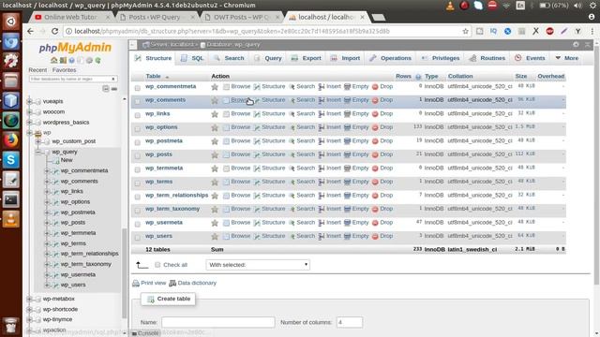The width and height of the screenshot is (600, 337).
Task: Click Search icon in wp_terms row
Action: pos(292,182)
